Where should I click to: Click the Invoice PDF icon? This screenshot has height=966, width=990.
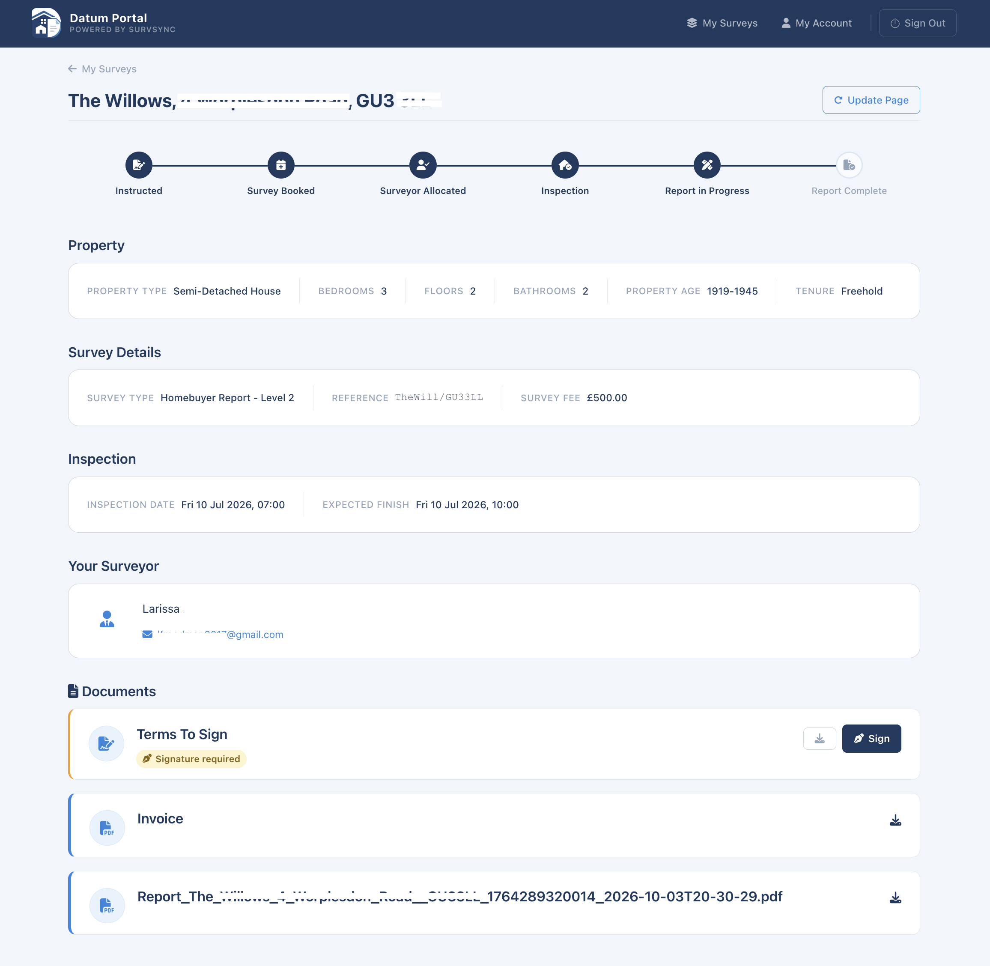(107, 828)
